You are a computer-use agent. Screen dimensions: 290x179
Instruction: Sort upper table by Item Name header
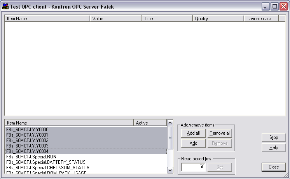click(x=47, y=19)
